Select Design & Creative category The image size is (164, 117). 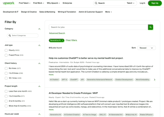29,12
